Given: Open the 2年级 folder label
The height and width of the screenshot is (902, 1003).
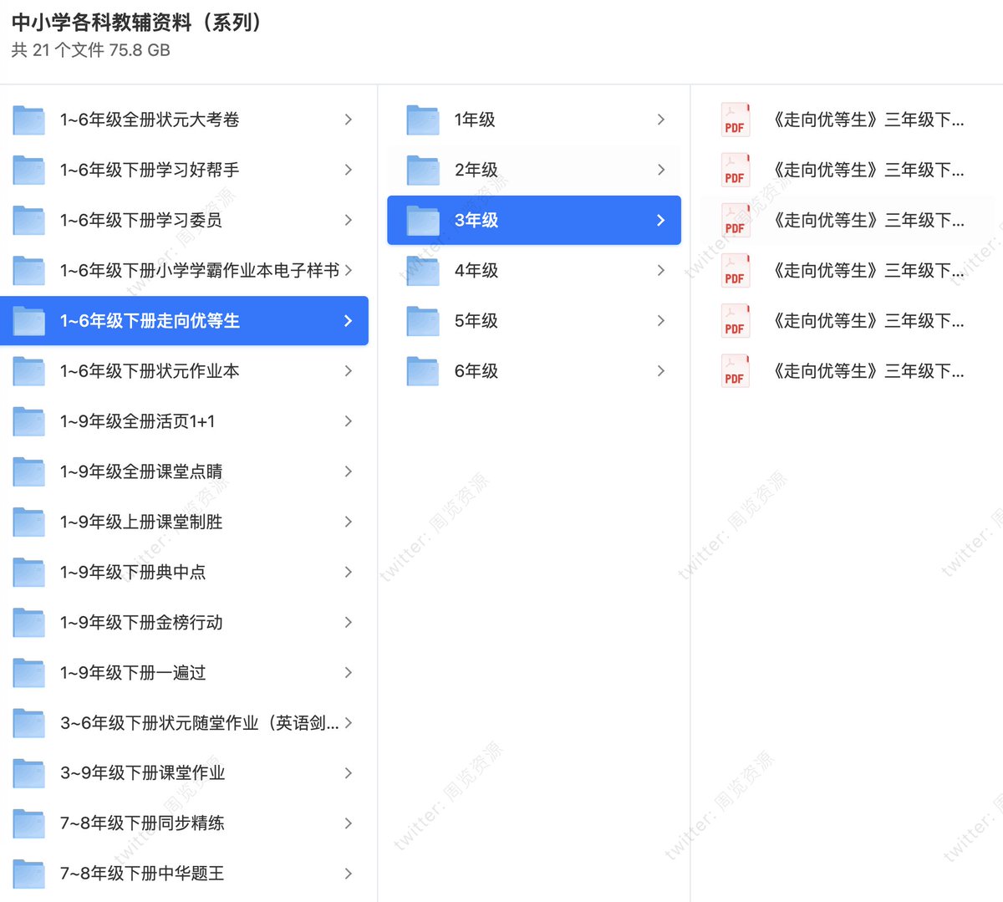Looking at the screenshot, I should click(x=476, y=170).
